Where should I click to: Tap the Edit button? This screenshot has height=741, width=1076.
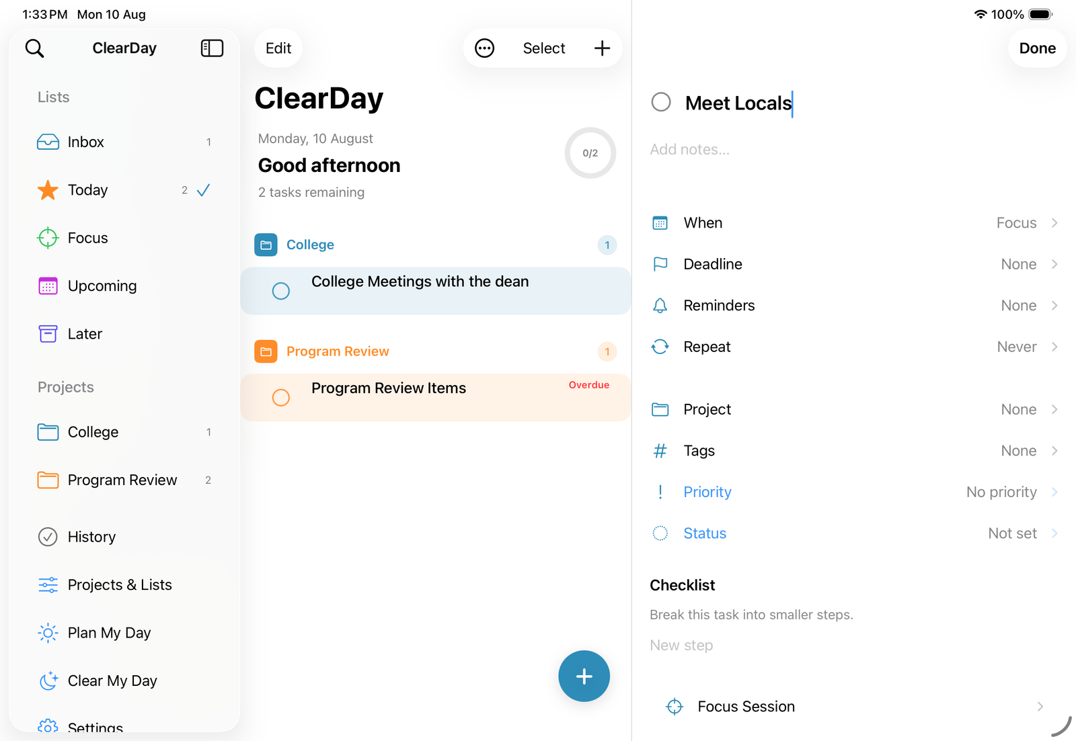(x=278, y=48)
